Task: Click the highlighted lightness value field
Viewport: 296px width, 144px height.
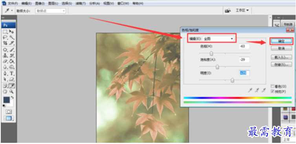Action: click(x=244, y=73)
